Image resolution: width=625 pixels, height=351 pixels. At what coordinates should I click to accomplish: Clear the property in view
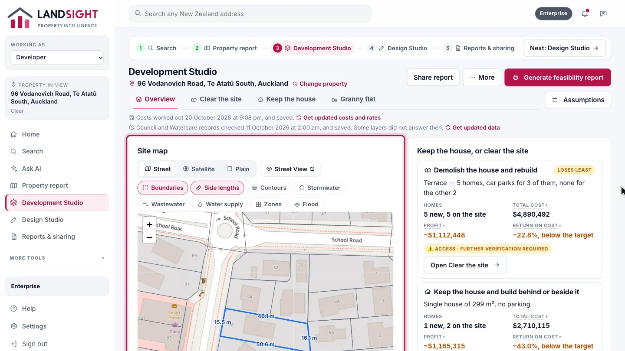point(17,111)
